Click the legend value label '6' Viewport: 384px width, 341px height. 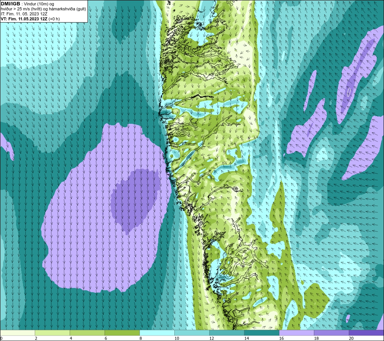tap(106, 338)
